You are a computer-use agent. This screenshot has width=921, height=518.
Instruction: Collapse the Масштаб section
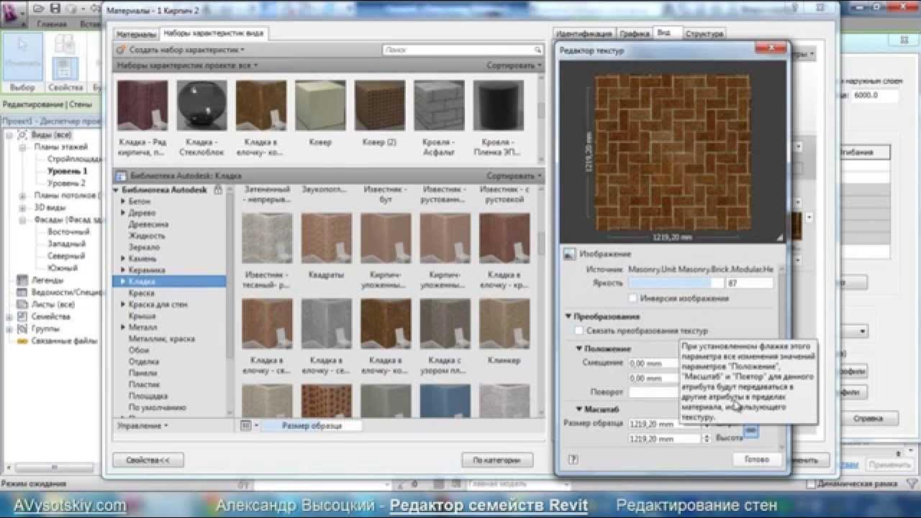pyautogui.click(x=579, y=409)
